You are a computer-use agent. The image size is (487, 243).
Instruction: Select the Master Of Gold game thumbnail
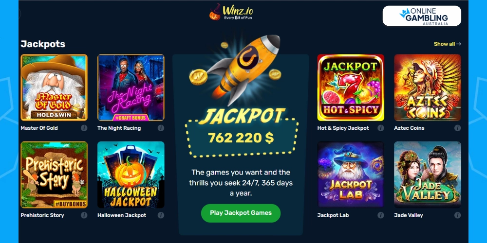coord(54,87)
